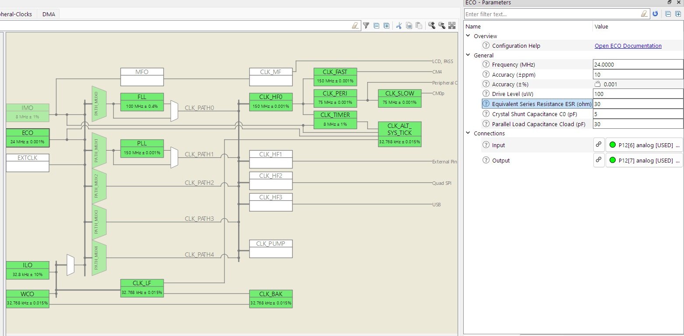Select the MFO block
This screenshot has height=336, width=684.
tap(142, 77)
